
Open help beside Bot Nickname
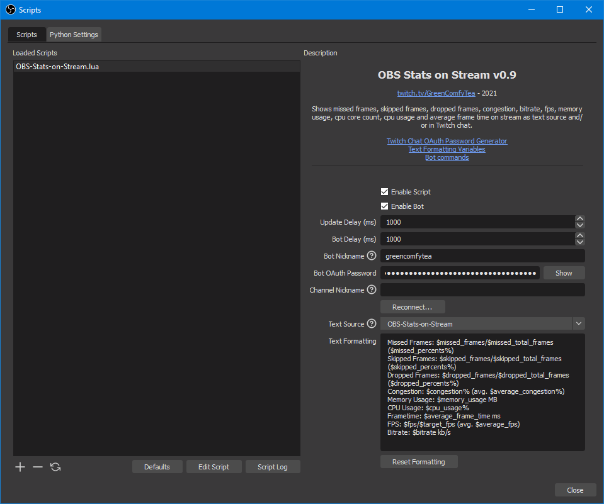[x=372, y=255]
